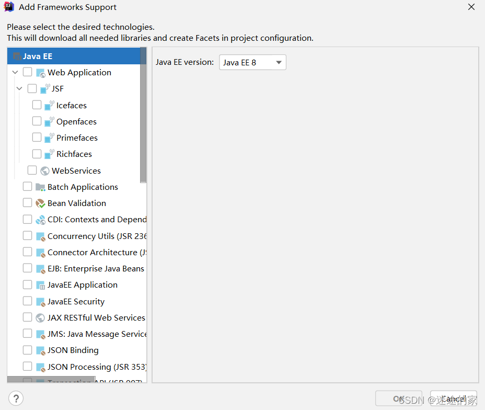Image resolution: width=485 pixels, height=410 pixels.
Task: Close the Add Frameworks Support dialog
Action: point(471,7)
